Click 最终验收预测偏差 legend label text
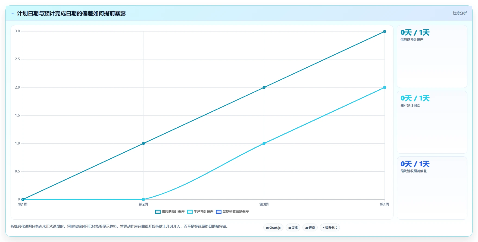 [236, 212]
